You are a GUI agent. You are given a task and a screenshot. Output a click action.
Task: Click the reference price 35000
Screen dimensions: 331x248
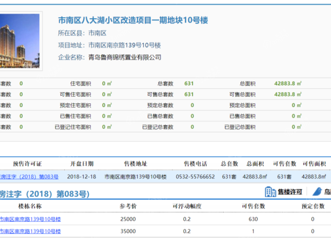128,231
